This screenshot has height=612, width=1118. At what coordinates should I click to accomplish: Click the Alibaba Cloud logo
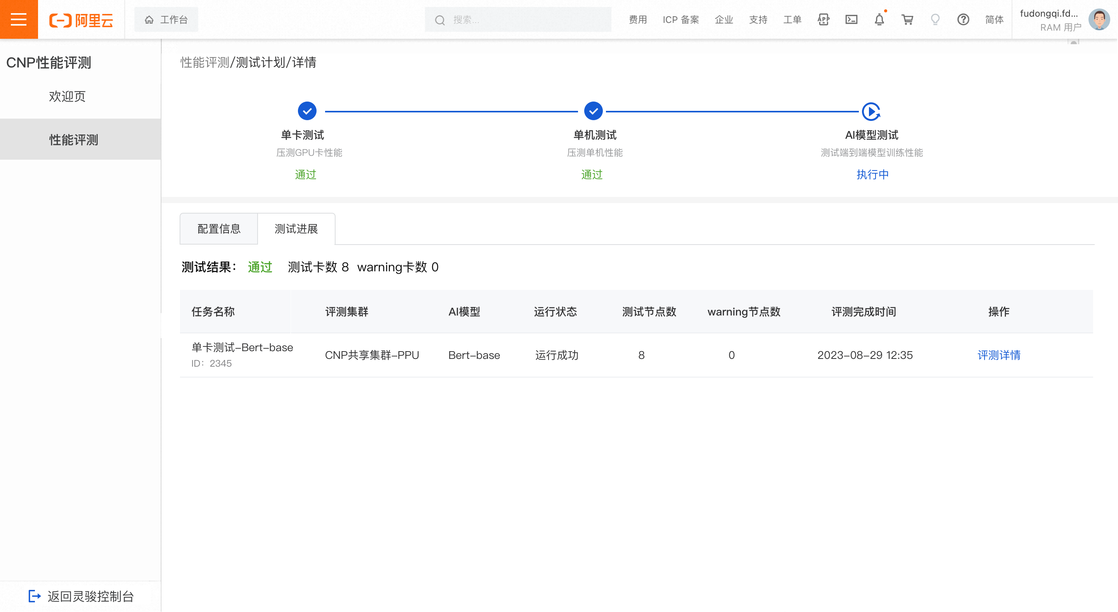tap(81, 20)
